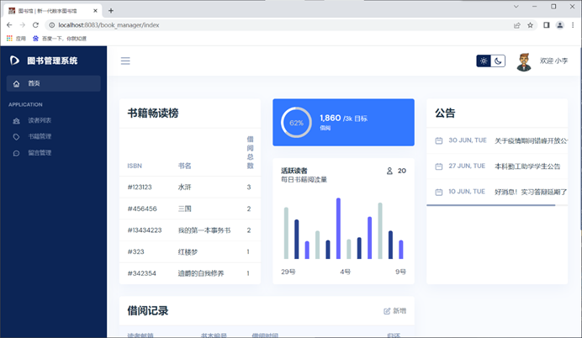Open announcement 本科勤工助学学生公告
Viewport: 582px width, 338px height.
[x=527, y=166]
